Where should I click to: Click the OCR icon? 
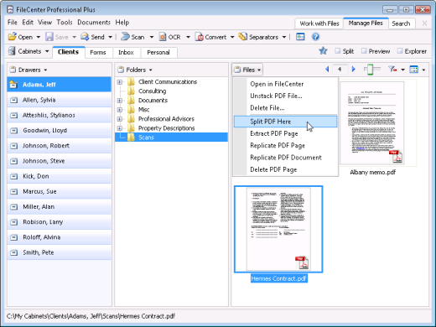(x=163, y=37)
